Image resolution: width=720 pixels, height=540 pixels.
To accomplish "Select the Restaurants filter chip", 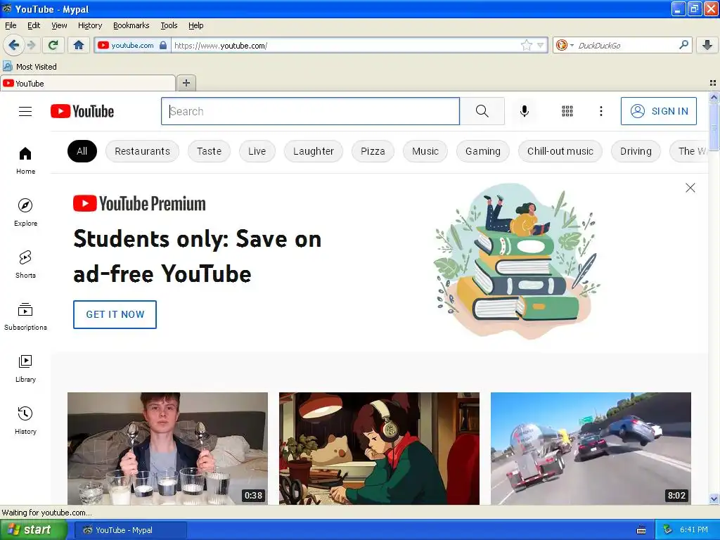I will point(142,151).
